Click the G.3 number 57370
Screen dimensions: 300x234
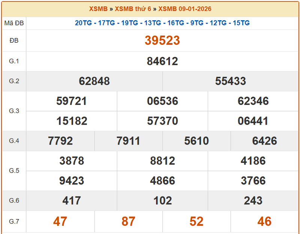click(162, 121)
